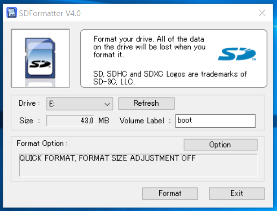This screenshot has width=277, height=211.
Task: Click the SD-3C, LLC trademark text
Action: 170,78
